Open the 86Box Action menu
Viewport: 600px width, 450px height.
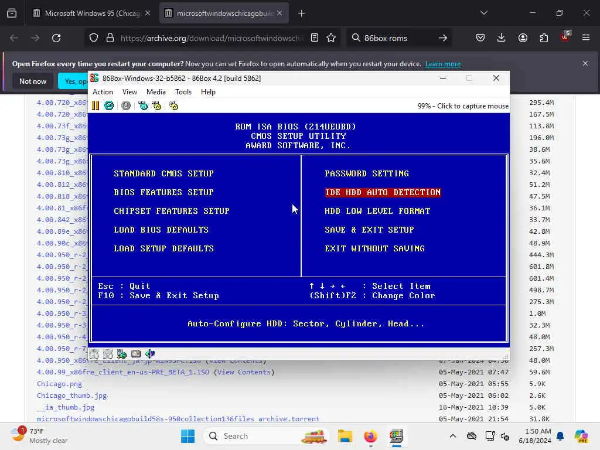click(103, 92)
